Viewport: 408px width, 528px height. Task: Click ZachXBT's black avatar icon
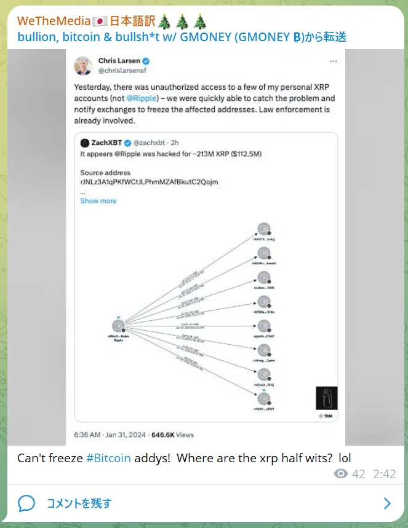pos(85,143)
